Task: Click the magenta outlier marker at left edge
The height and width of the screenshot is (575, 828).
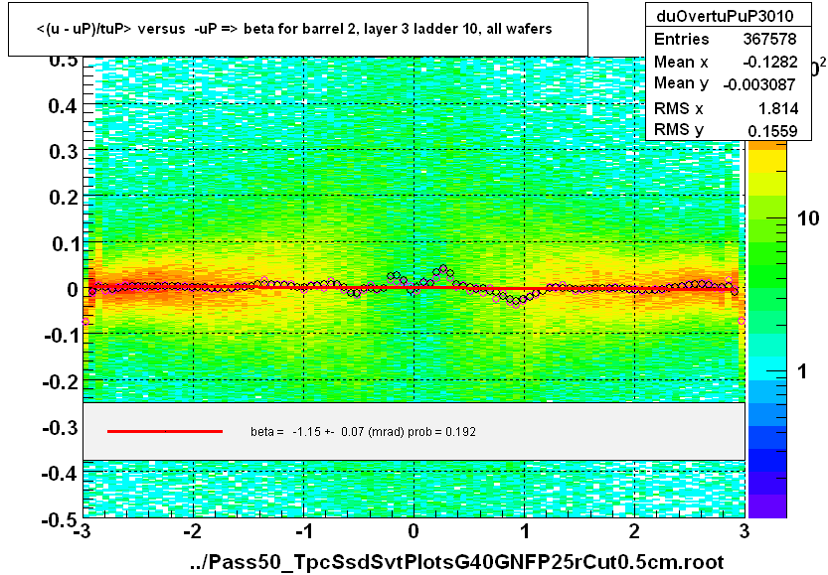Action: 85,321
